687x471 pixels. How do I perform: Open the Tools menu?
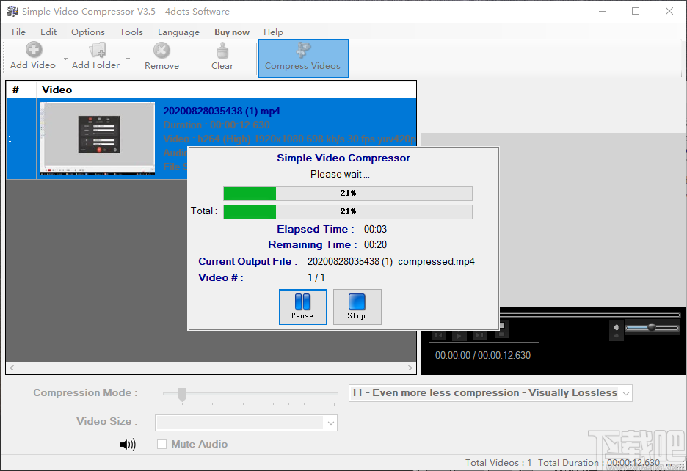click(131, 32)
